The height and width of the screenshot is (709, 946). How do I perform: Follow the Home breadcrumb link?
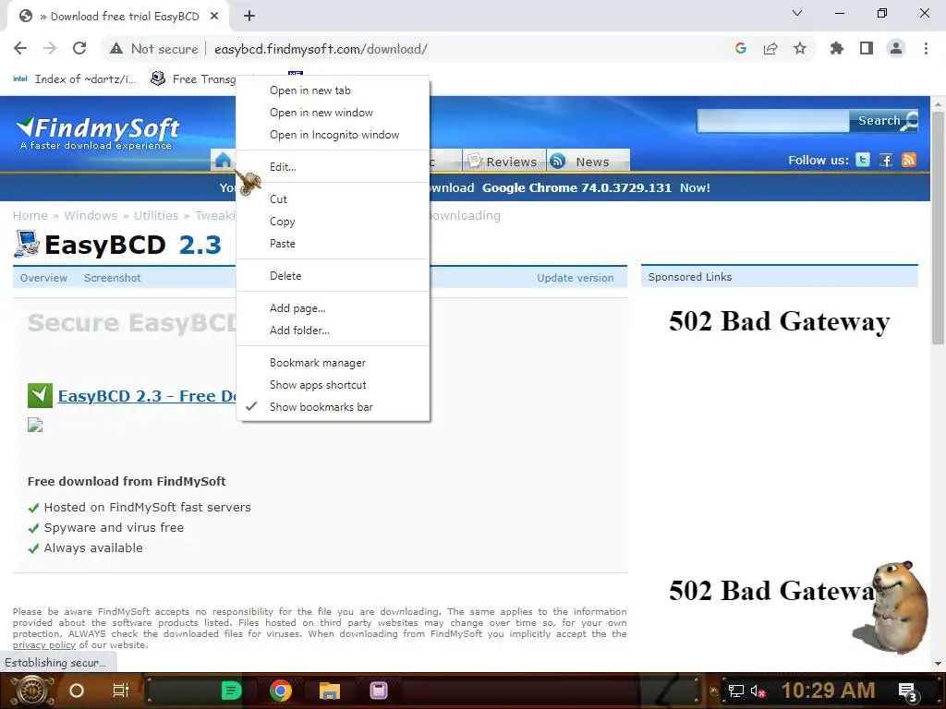point(30,216)
